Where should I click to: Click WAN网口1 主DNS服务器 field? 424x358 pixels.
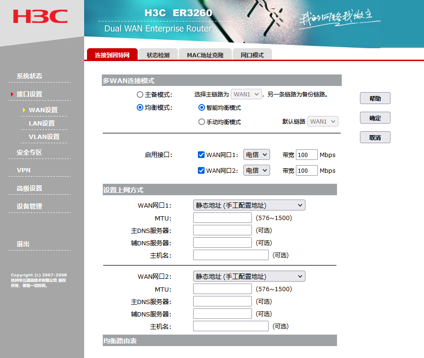(222, 230)
